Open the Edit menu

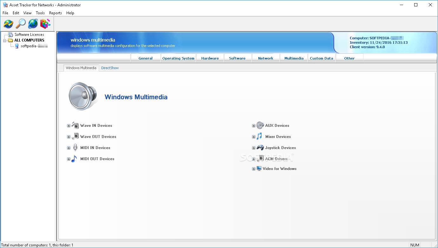[16, 13]
